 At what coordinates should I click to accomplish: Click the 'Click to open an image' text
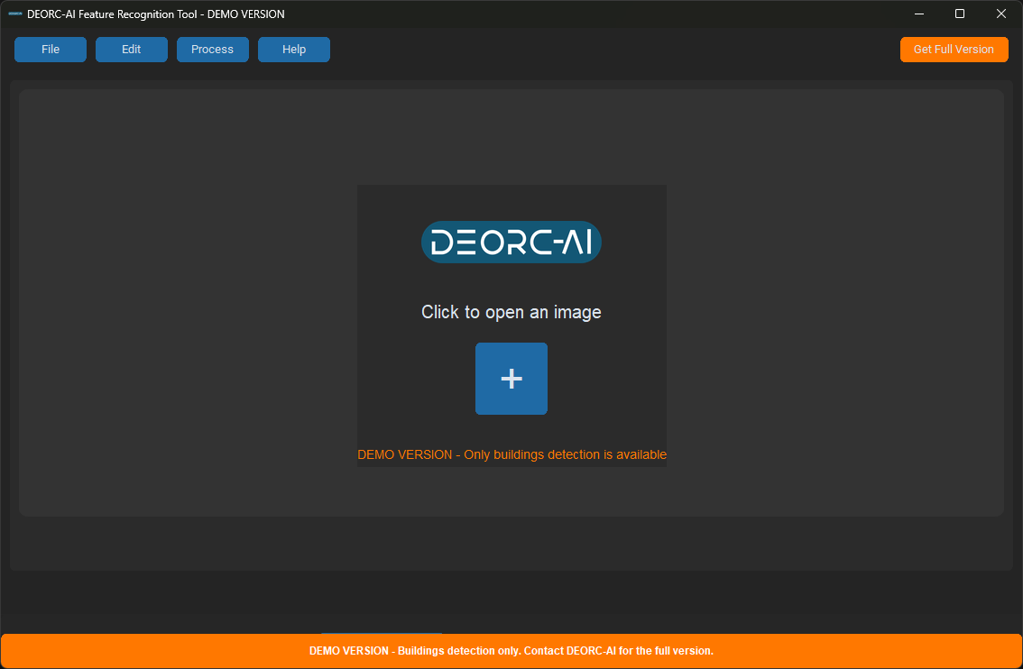click(x=511, y=312)
